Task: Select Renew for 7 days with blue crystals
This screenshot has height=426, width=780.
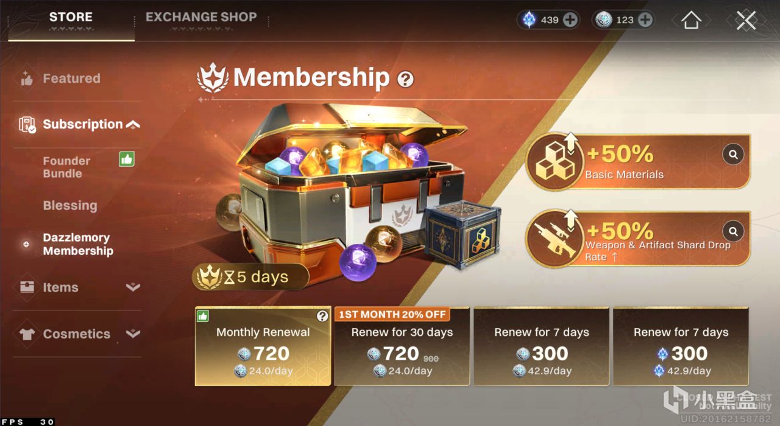Action: pyautogui.click(x=681, y=346)
